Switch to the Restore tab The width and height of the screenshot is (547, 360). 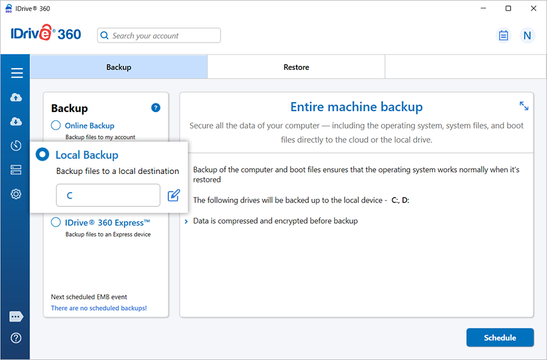point(296,67)
